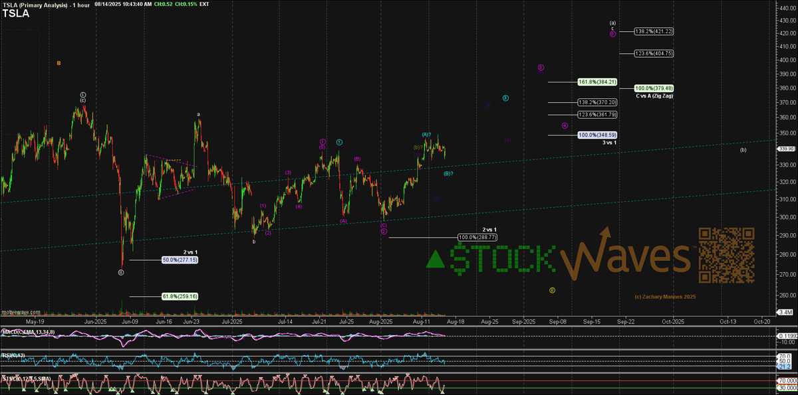Click the yellow circled ii wave label

552,290
